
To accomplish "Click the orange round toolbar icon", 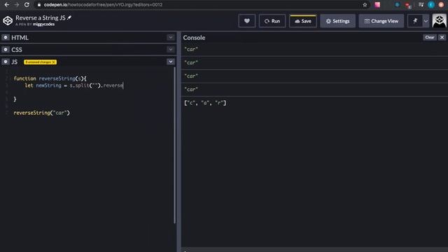I will (441, 5).
